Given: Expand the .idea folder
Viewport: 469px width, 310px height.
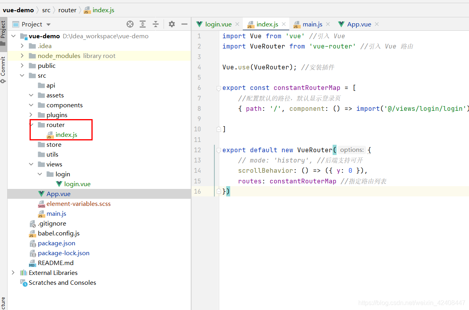Looking at the screenshot, I should click(x=22, y=46).
